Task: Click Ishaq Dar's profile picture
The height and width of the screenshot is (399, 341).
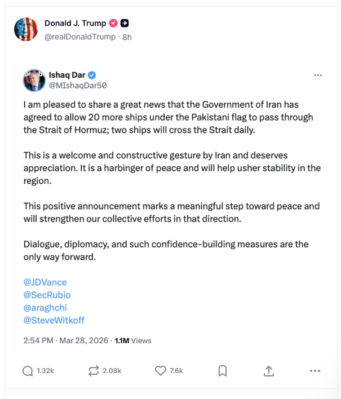Action: tap(34, 81)
